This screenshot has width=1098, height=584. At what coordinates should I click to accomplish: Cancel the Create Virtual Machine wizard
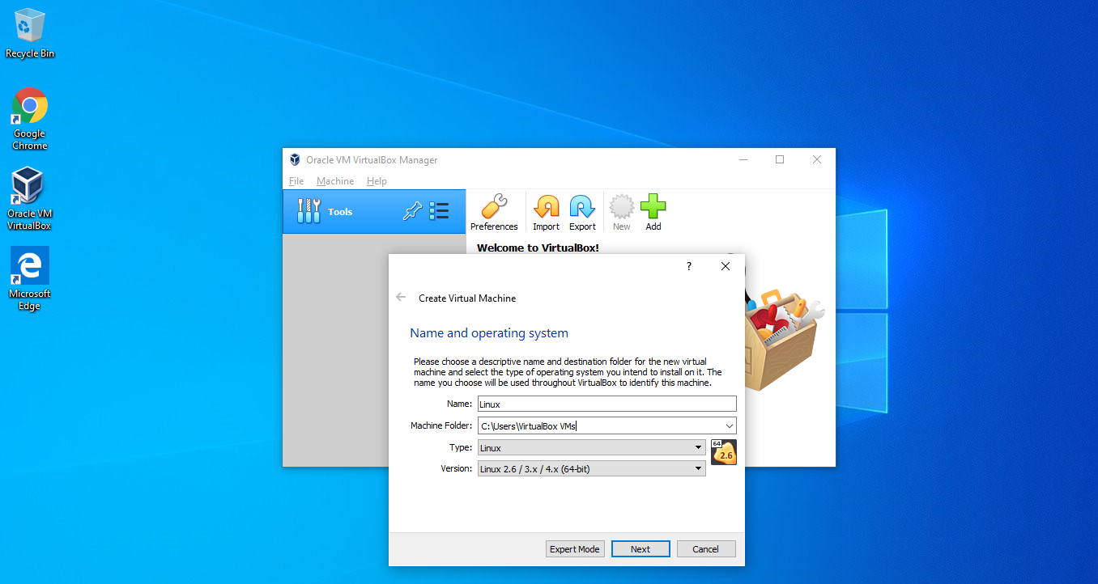tap(706, 549)
